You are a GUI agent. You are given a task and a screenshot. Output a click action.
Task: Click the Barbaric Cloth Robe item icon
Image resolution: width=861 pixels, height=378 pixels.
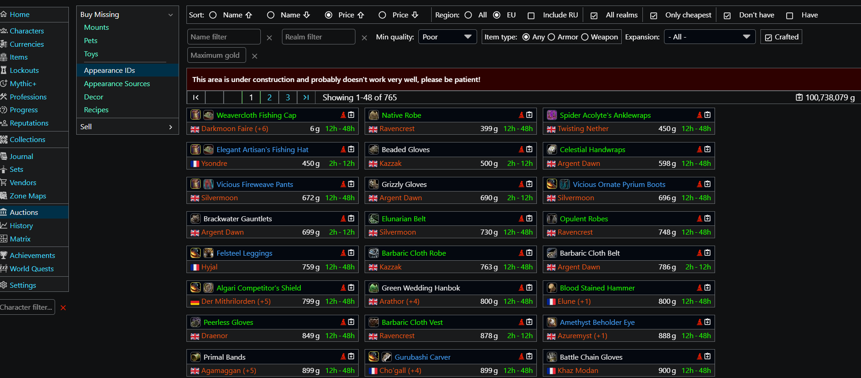[374, 253]
